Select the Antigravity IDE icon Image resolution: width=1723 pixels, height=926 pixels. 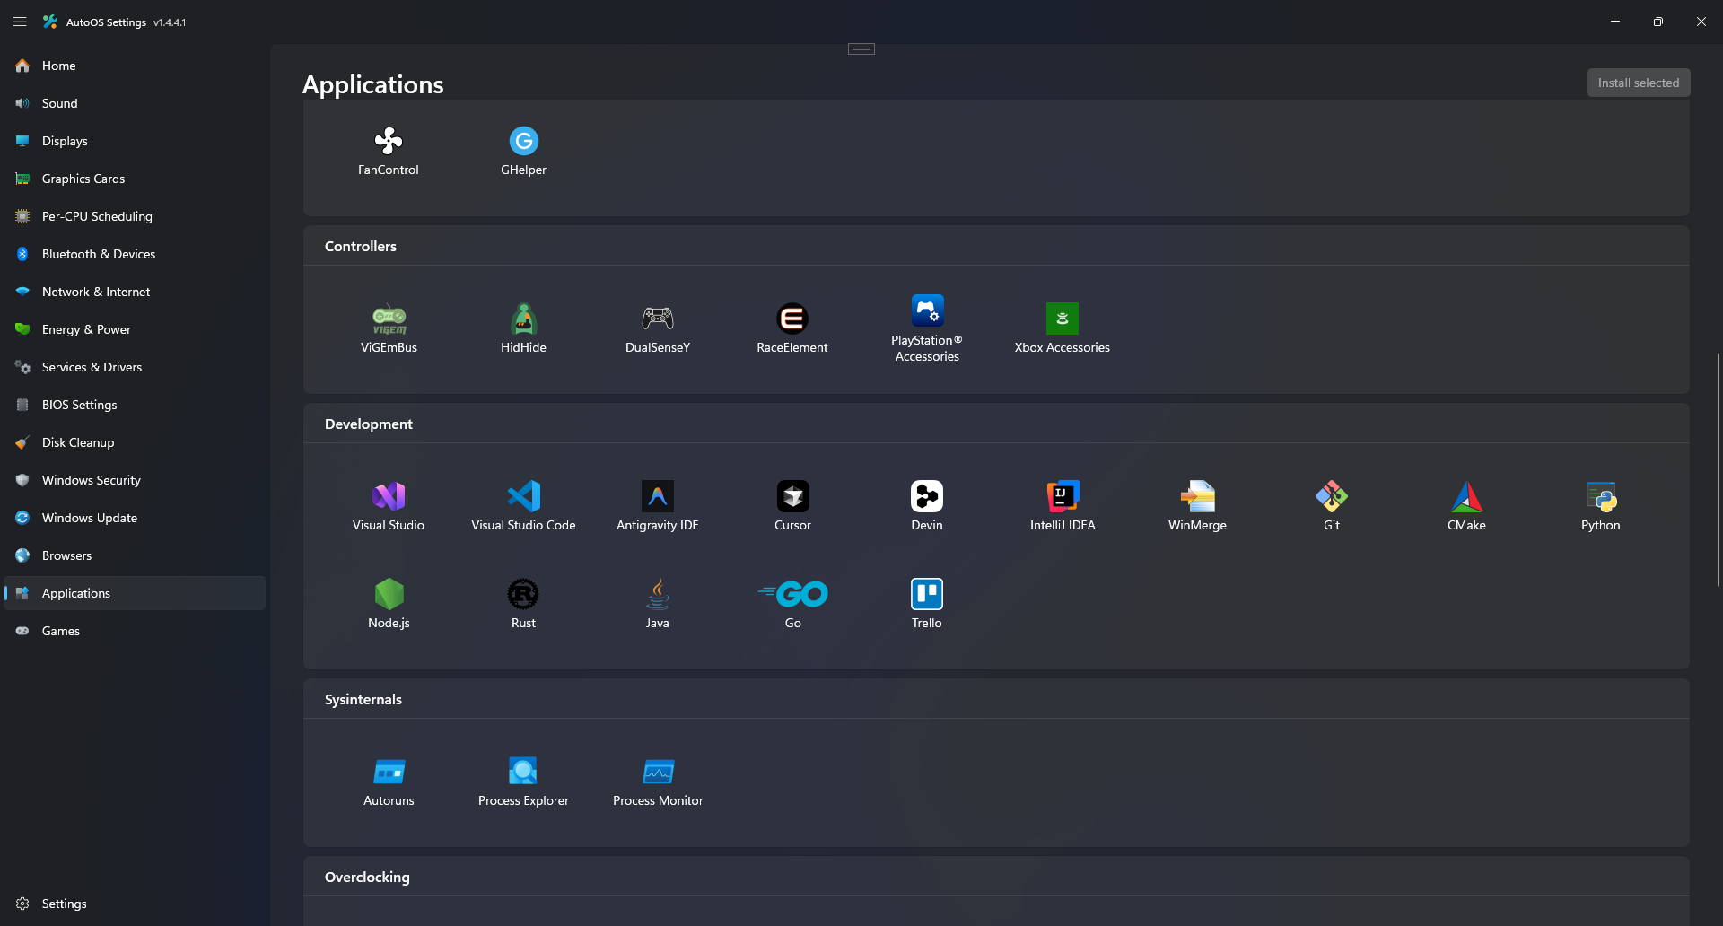658,496
